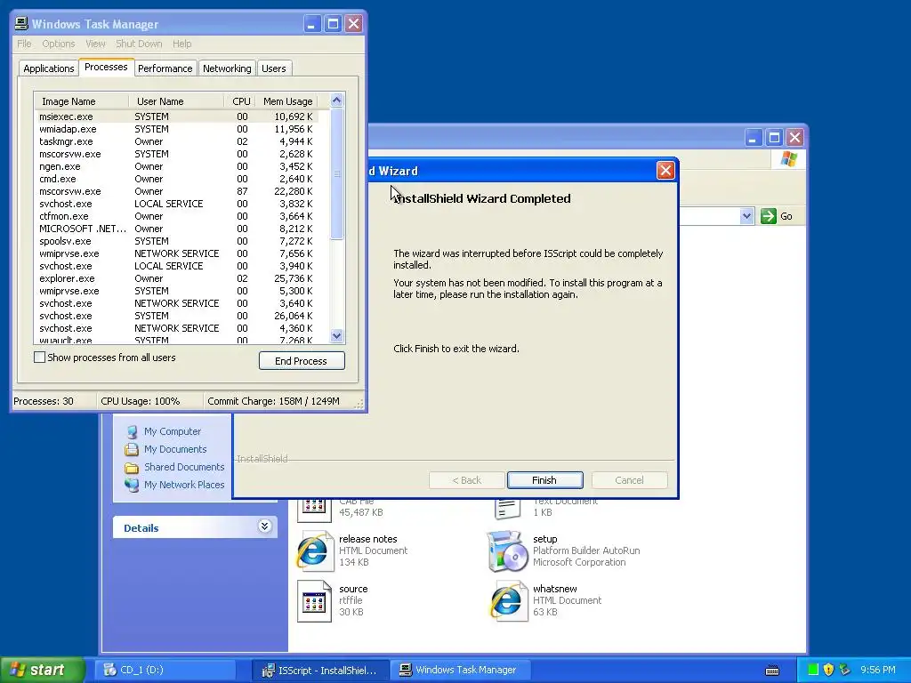Click the green CPU usage tray icon
The width and height of the screenshot is (911, 683).
coord(813,670)
